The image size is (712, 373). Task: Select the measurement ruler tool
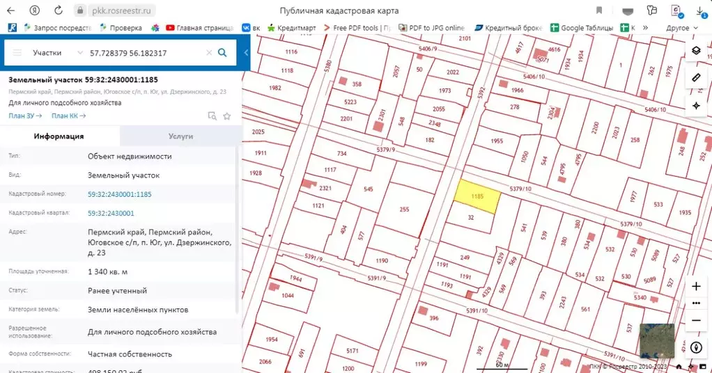click(696, 78)
